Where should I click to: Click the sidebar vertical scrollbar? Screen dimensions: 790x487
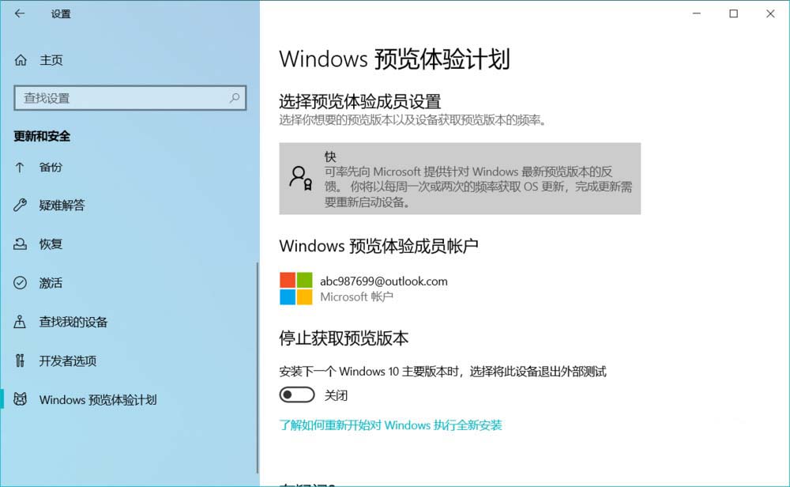coord(258,368)
